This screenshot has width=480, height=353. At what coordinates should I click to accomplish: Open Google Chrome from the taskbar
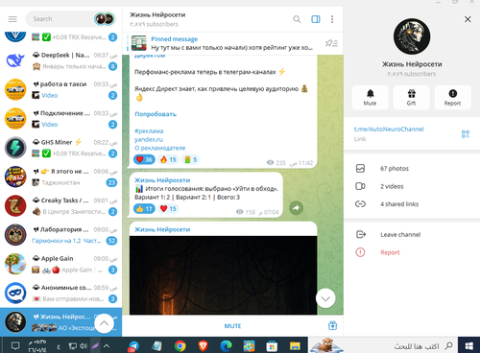tap(180, 345)
